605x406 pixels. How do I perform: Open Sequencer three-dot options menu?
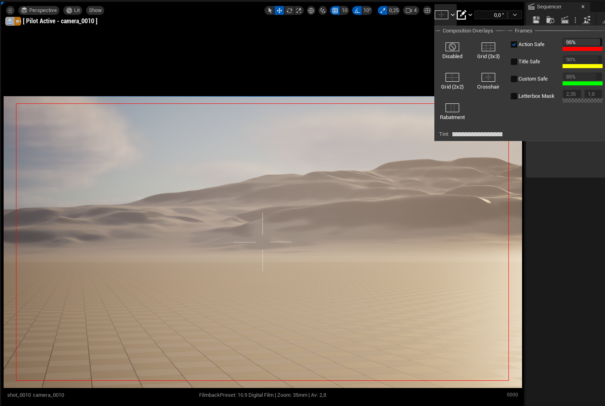pos(575,20)
